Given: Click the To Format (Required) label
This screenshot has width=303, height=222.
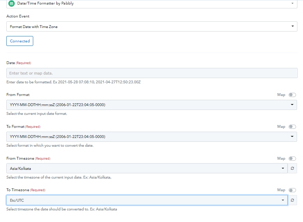Looking at the screenshot, I should click(23, 126).
